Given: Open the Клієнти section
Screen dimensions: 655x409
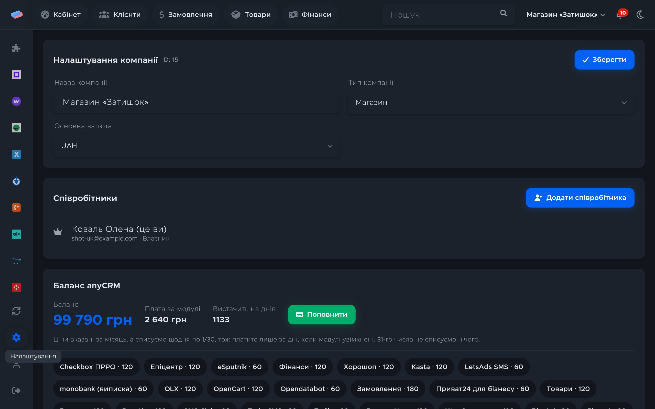Looking at the screenshot, I should tap(120, 15).
